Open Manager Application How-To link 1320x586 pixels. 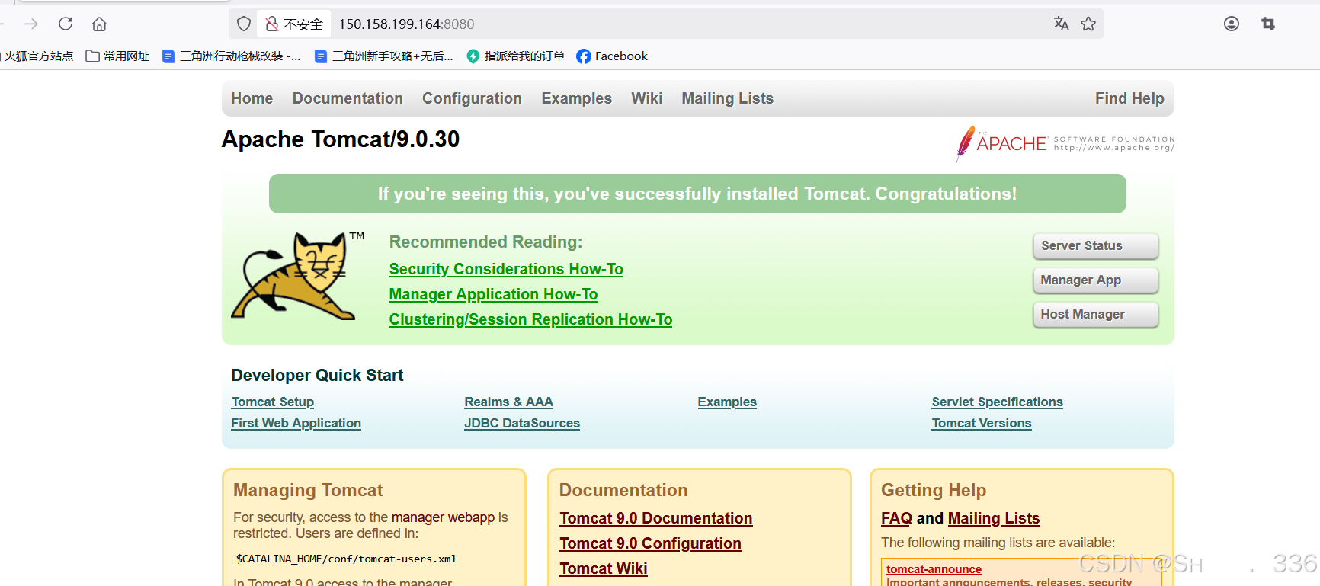(x=493, y=294)
